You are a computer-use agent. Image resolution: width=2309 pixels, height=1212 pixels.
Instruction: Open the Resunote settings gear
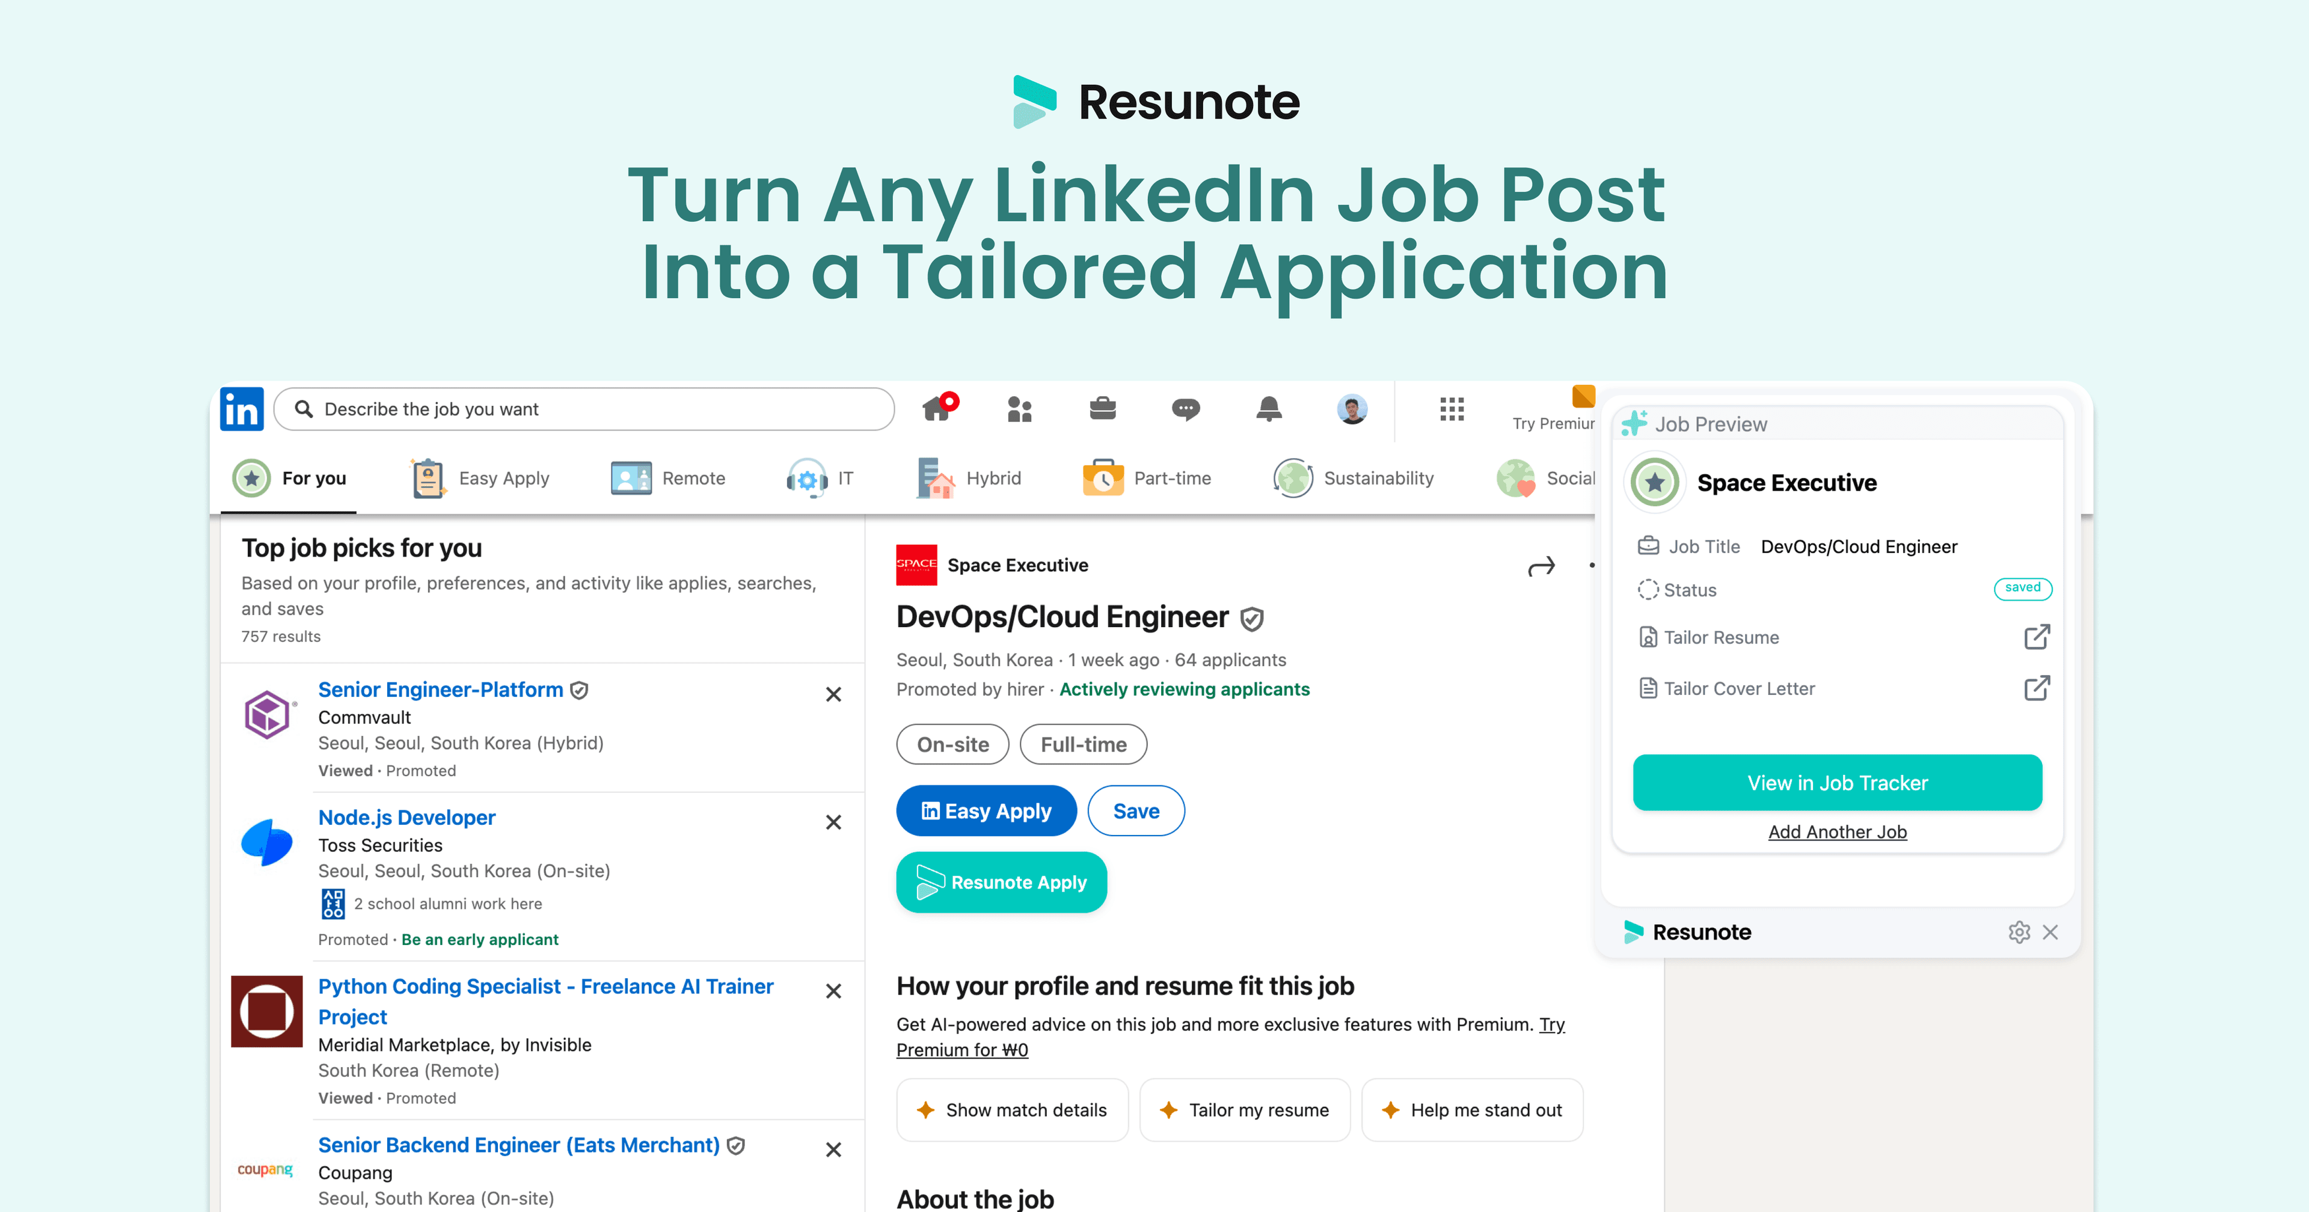pos(2020,932)
